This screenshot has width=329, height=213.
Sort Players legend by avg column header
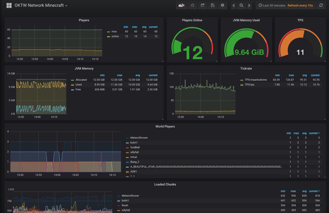144,27
